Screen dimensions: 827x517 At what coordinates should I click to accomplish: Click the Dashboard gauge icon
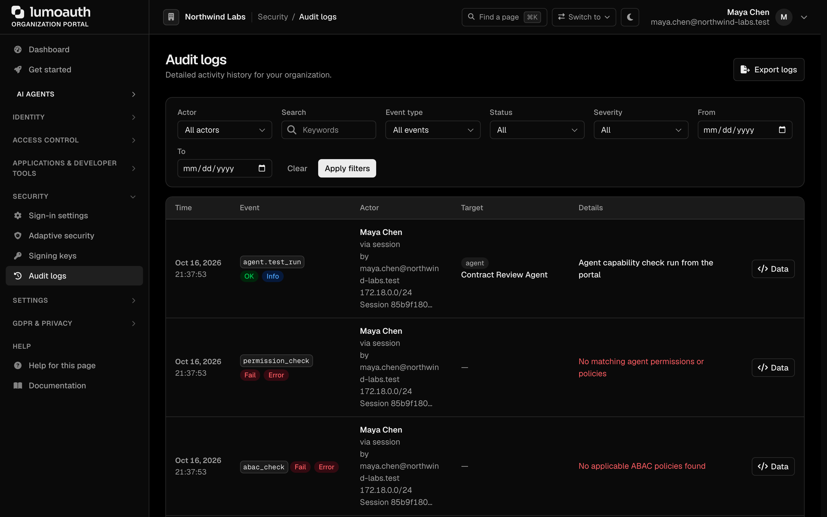tap(18, 50)
